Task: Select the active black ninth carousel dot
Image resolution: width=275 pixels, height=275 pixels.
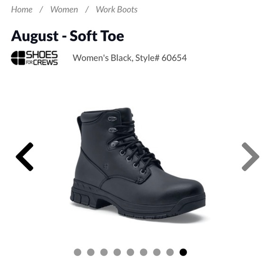Action: click(x=183, y=252)
